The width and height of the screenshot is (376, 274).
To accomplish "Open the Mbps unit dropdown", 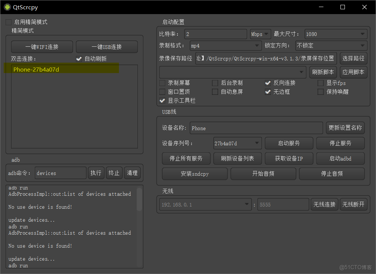I will [x=260, y=34].
